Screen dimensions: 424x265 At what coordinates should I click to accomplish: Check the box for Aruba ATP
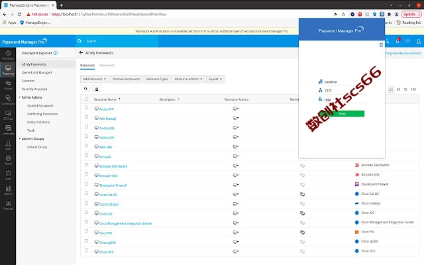click(x=86, y=107)
